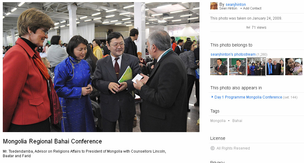Screen dimensions: 304x163
Task: Select the Mongolia tag
Action: (x=218, y=121)
